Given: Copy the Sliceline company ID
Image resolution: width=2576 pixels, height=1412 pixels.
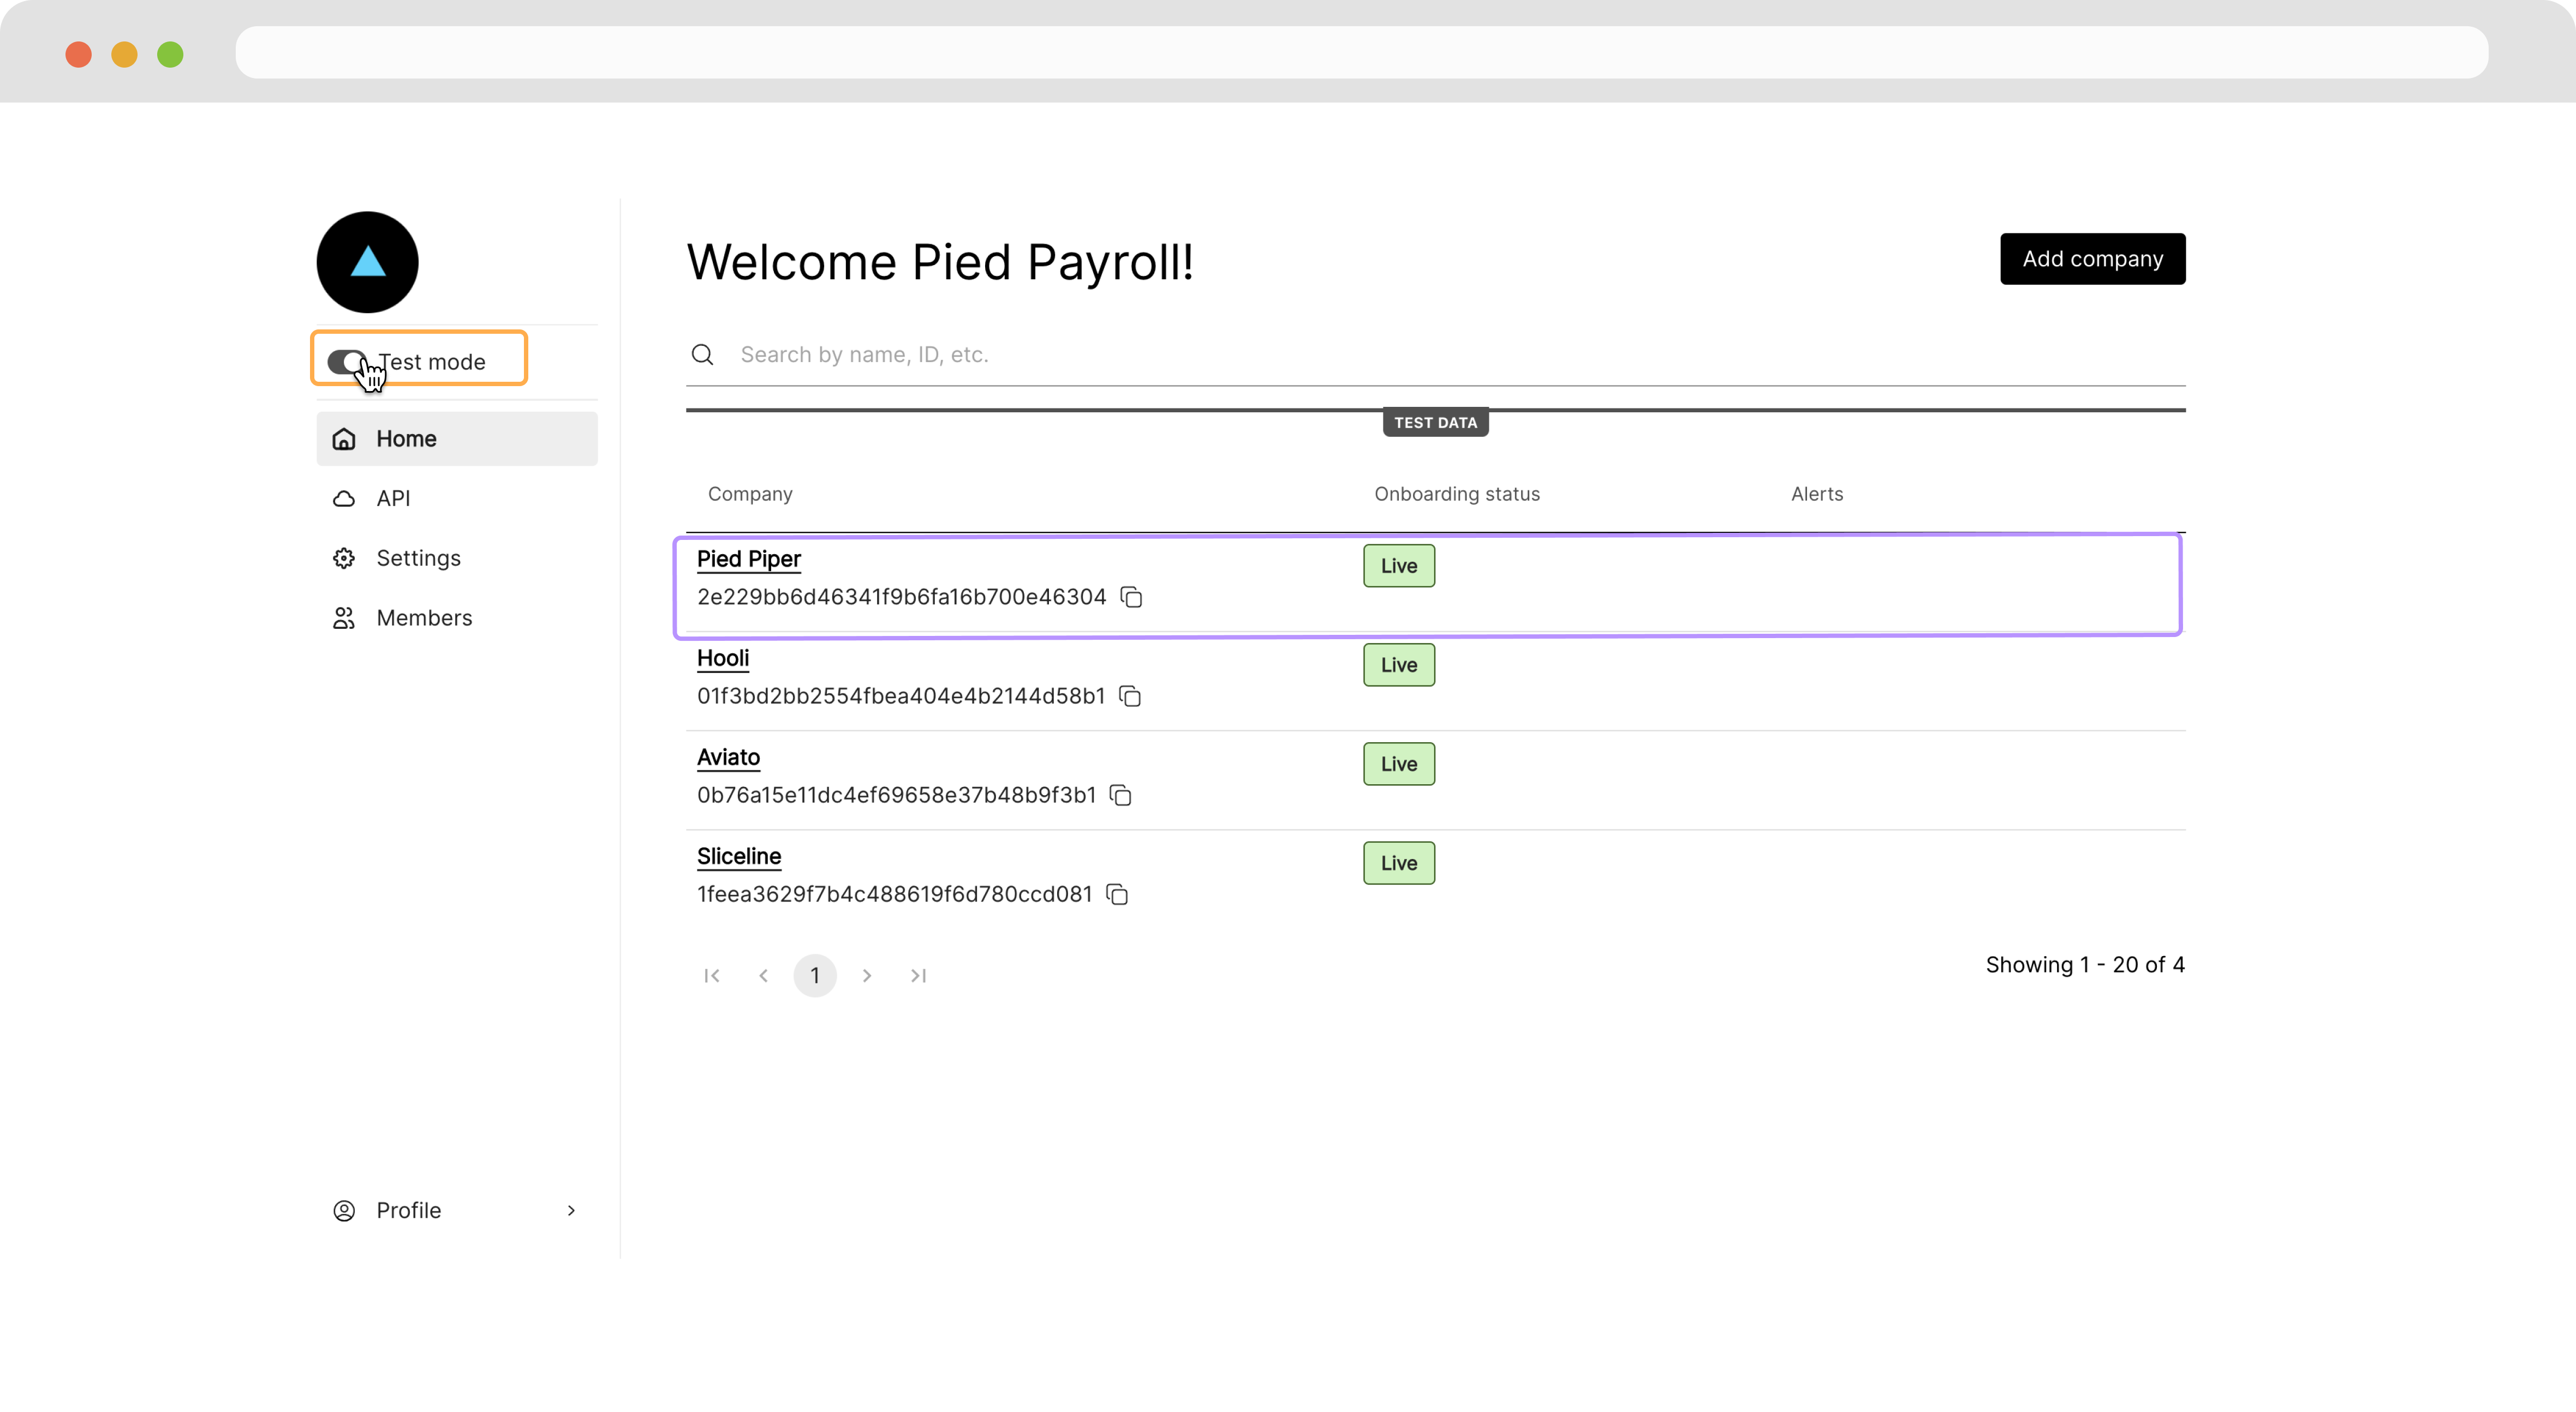Looking at the screenshot, I should [1117, 893].
